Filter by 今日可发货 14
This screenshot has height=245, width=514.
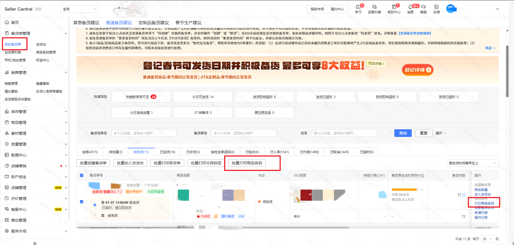point(203,97)
